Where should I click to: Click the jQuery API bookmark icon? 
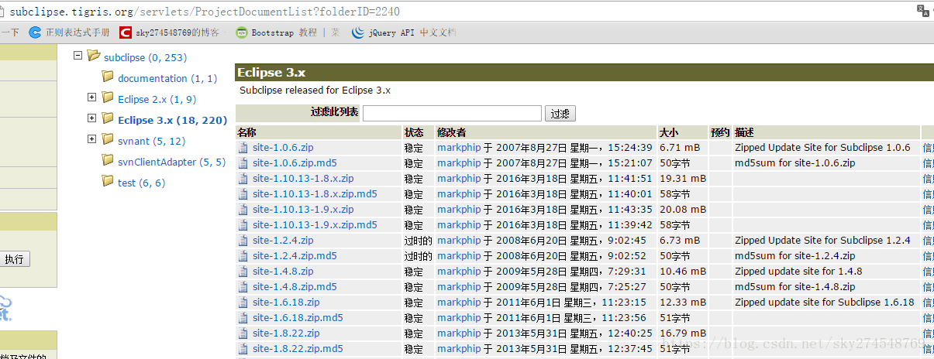[357, 32]
